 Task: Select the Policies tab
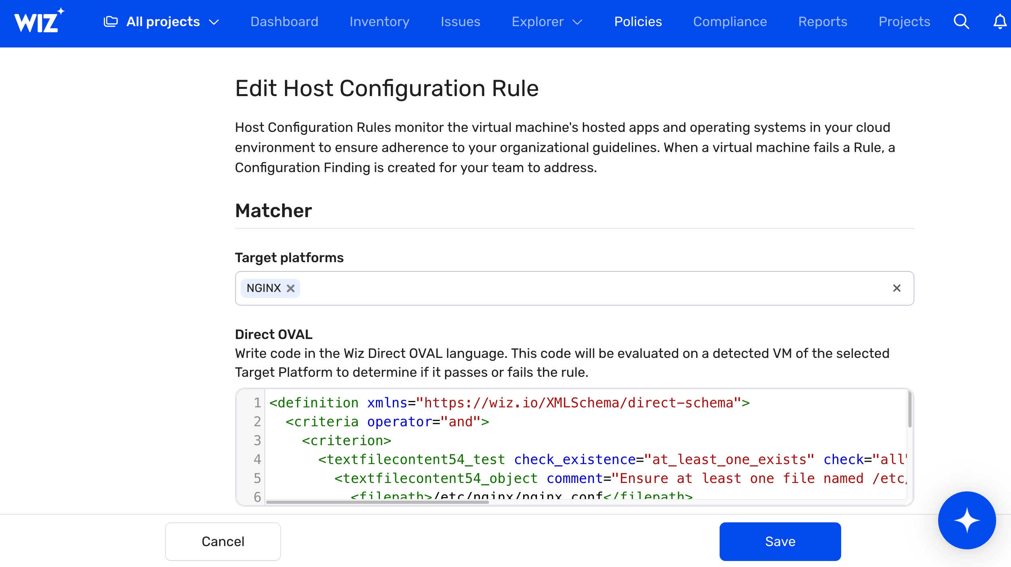[638, 21]
